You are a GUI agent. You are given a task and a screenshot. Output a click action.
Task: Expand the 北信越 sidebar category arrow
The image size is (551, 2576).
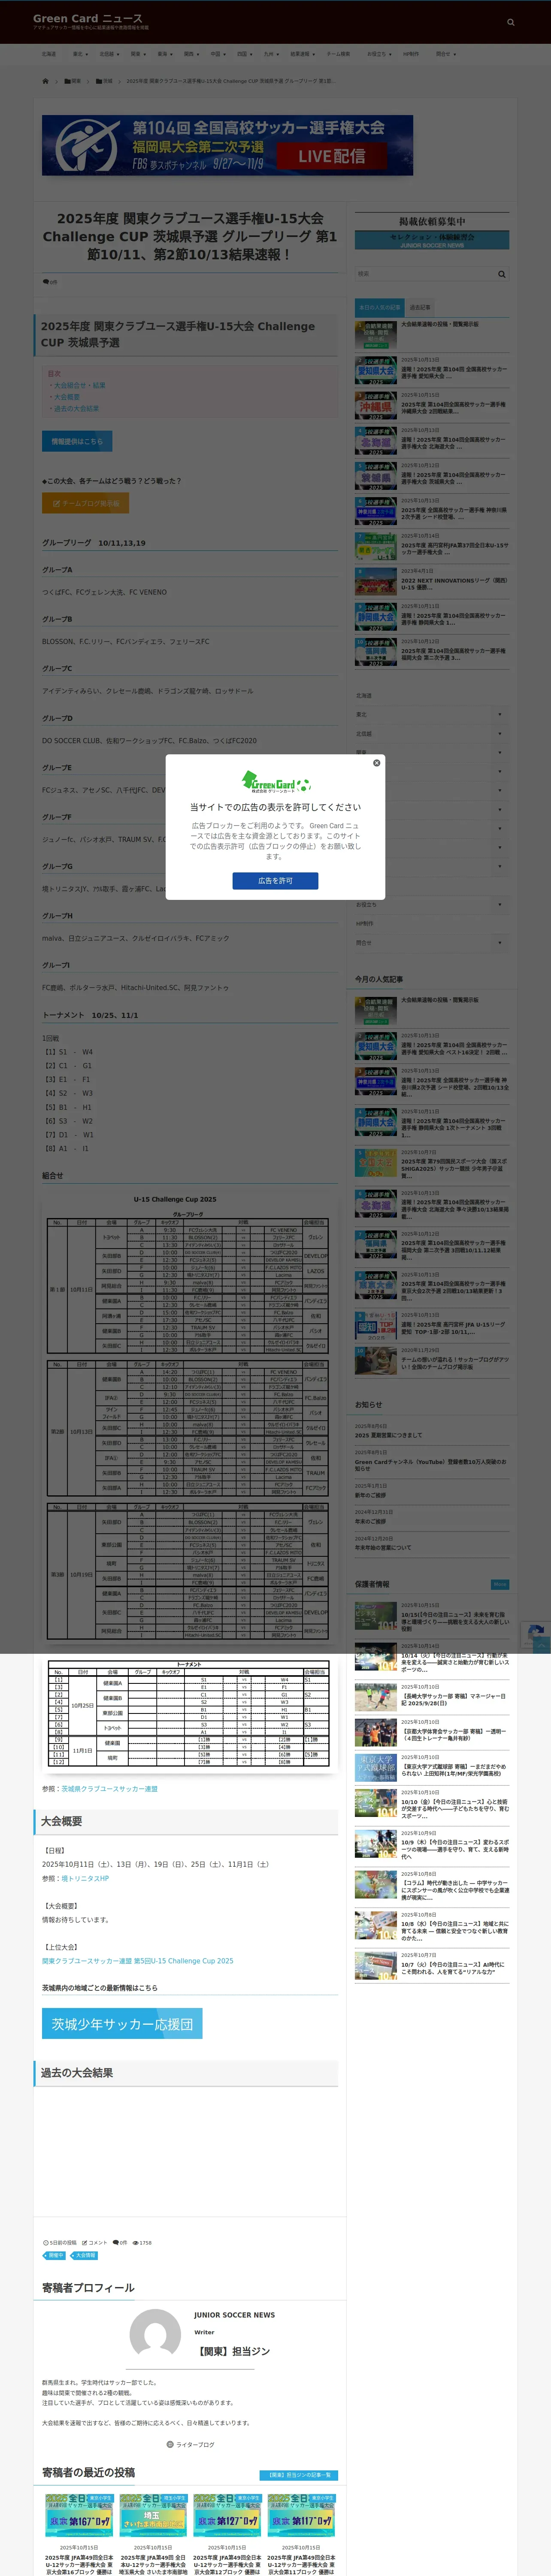point(500,734)
